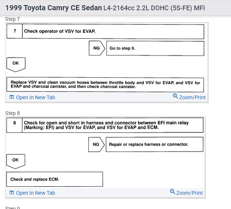The image size is (231, 209).
Task: Click the 'Replace VSV and clean vacuum hoses' box
Action: 105,85
